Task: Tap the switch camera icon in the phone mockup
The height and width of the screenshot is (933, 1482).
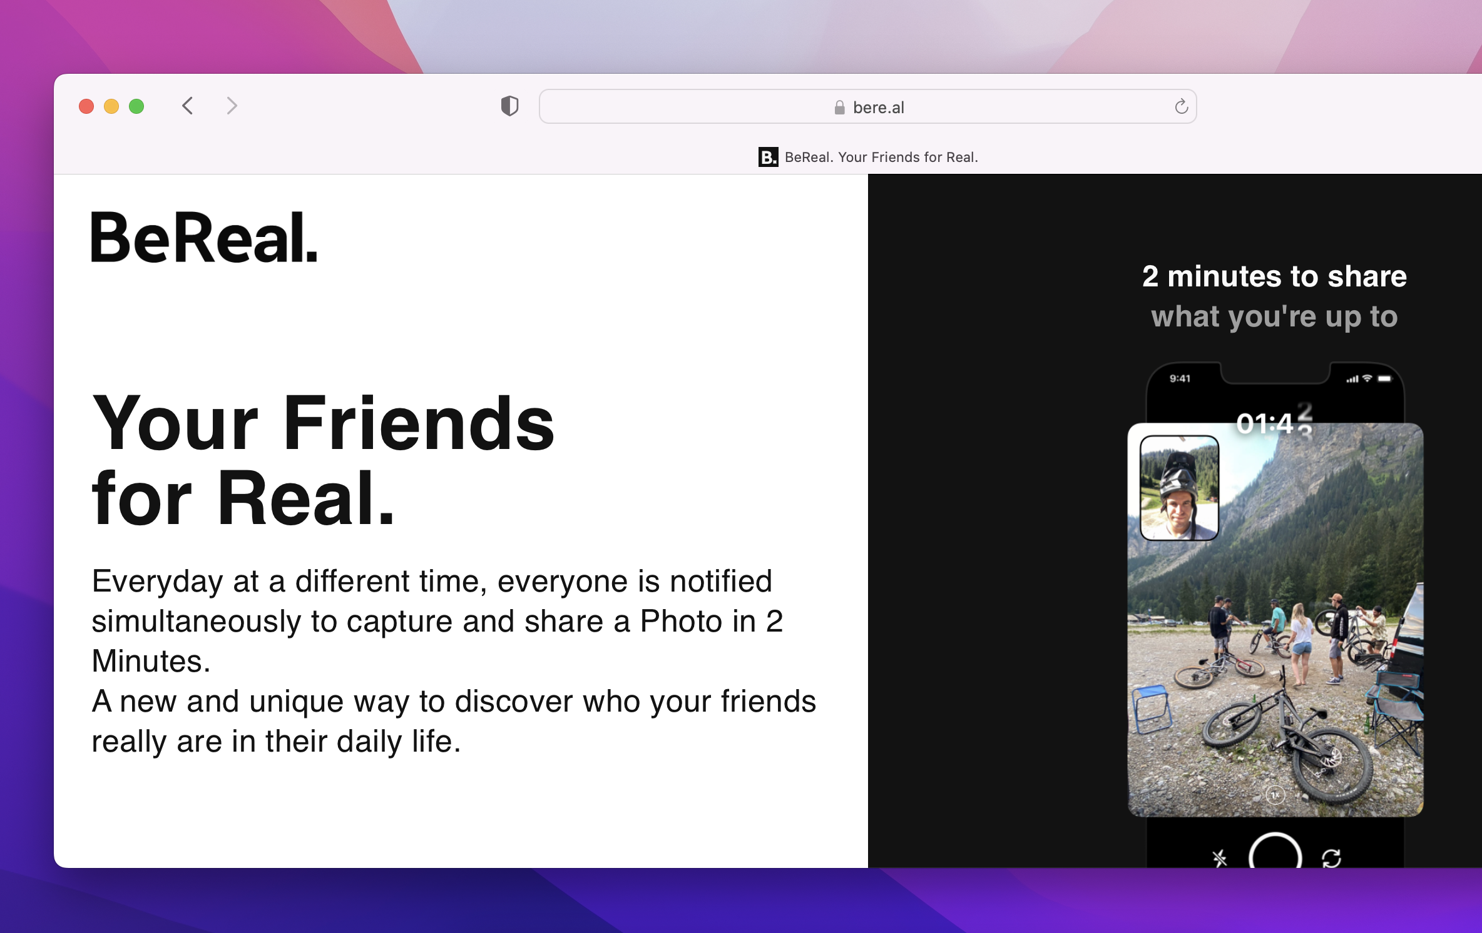Action: [1331, 859]
